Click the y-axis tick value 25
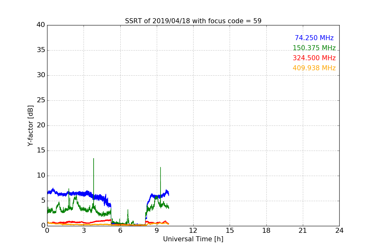The height and width of the screenshot is (251, 377). [x=41, y=100]
